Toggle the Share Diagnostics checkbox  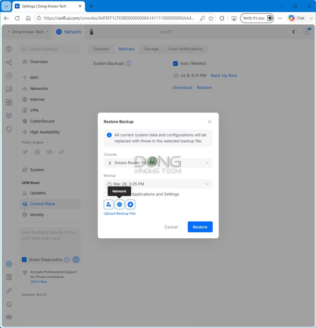click(24, 259)
